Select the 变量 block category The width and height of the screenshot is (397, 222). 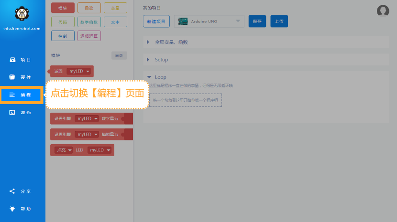point(115,8)
